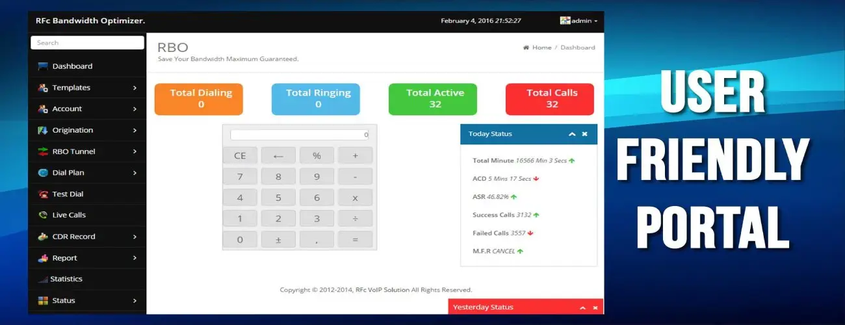Click the Dial Plan globe icon

[43, 173]
